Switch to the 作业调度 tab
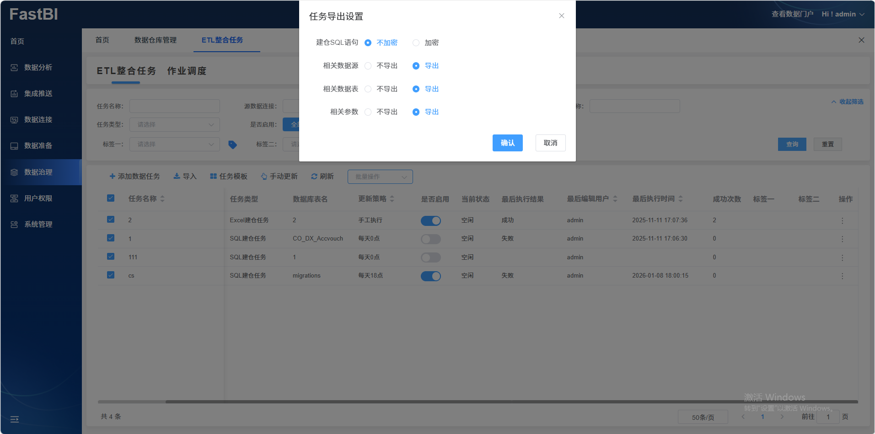This screenshot has width=875, height=434. [x=187, y=71]
